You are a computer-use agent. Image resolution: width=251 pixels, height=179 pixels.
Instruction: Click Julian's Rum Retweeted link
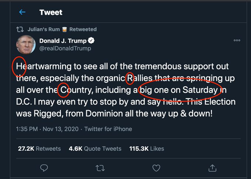(x=62, y=29)
